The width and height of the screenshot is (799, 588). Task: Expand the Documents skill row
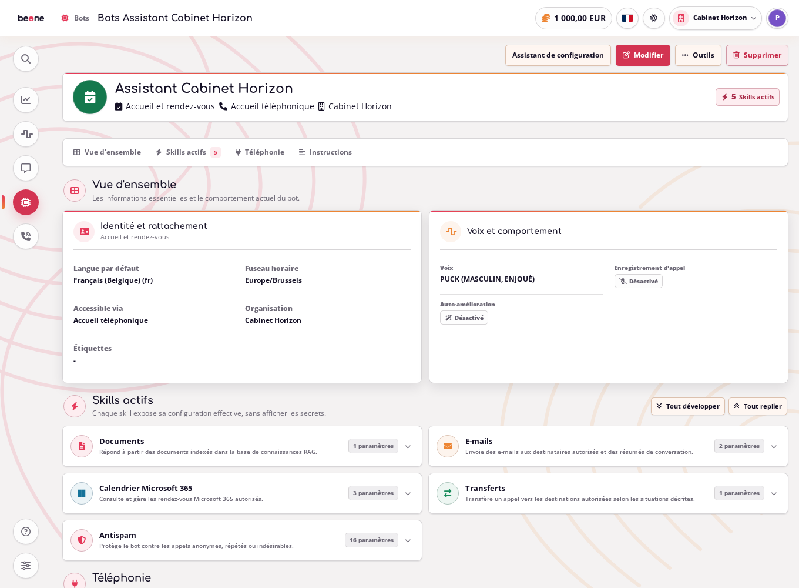coord(408,446)
